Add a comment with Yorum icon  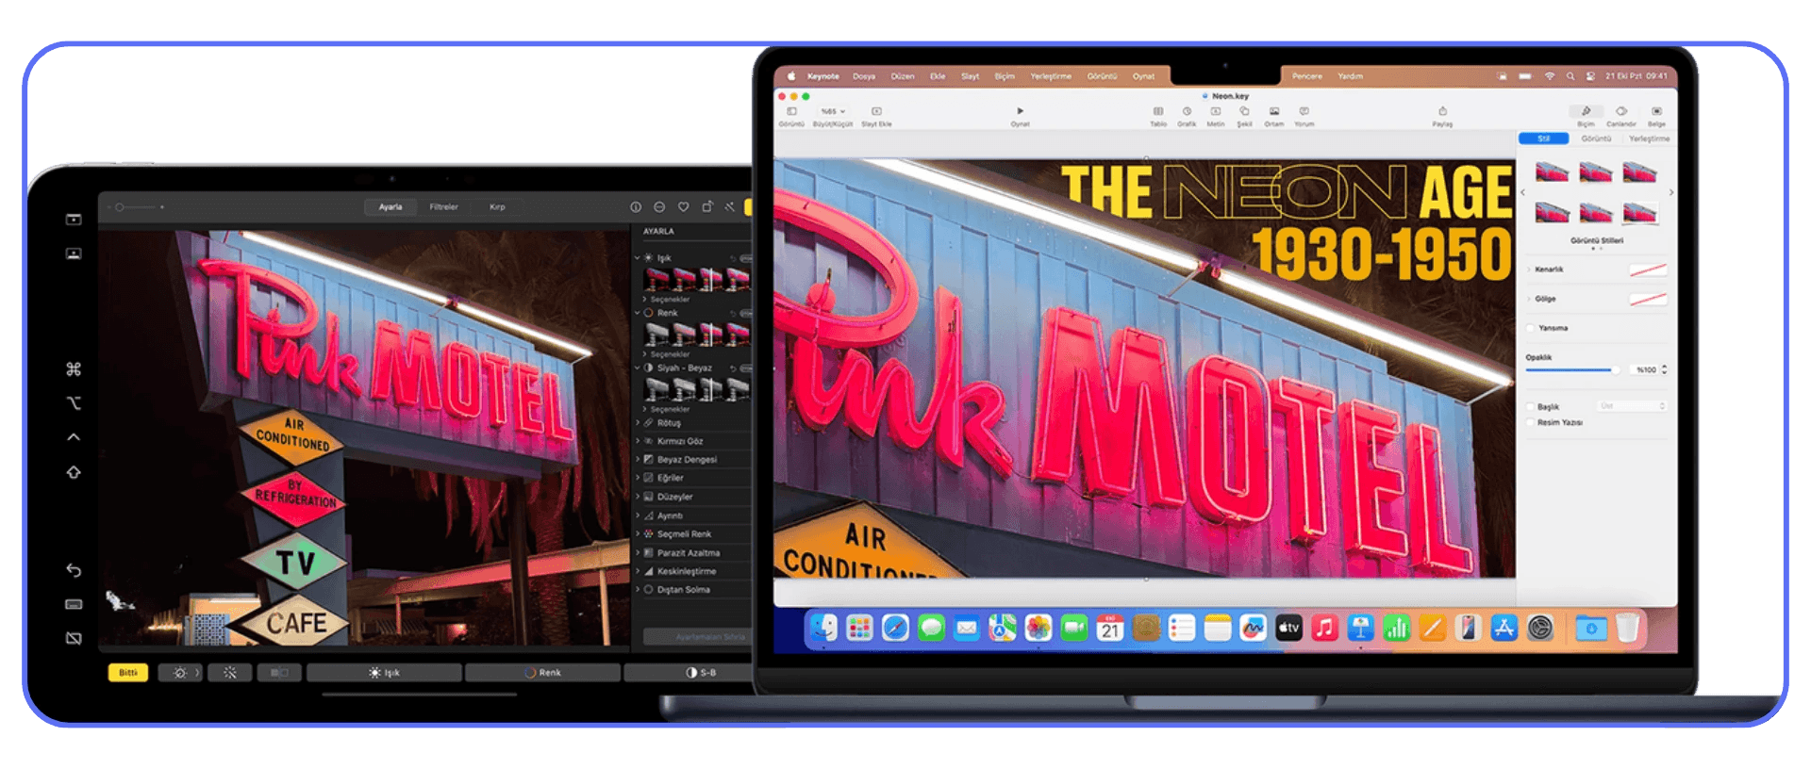[x=1304, y=111]
